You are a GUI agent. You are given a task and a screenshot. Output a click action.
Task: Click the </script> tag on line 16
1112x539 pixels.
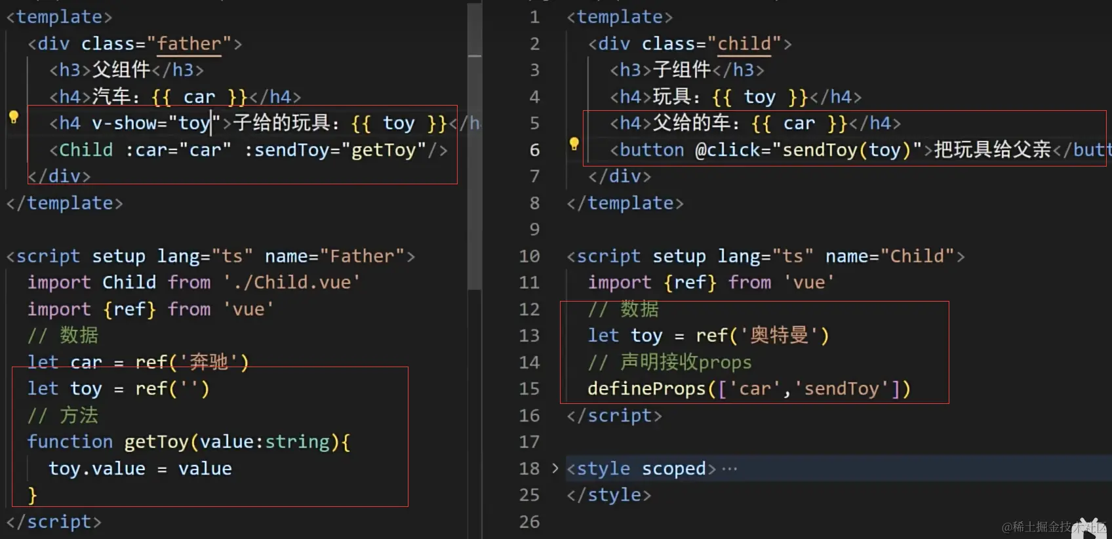(x=614, y=416)
